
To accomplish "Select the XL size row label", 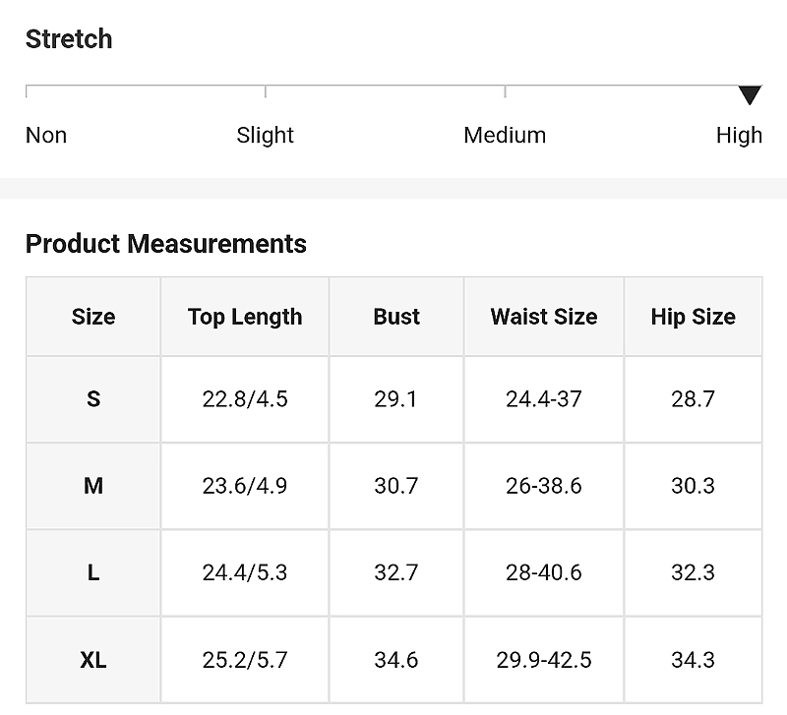I will [x=93, y=660].
